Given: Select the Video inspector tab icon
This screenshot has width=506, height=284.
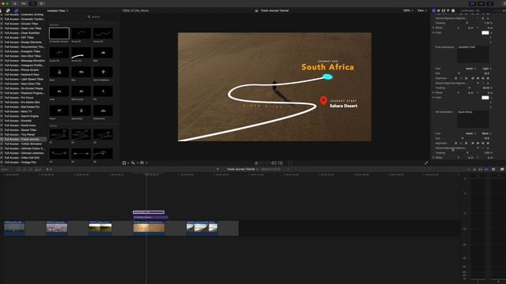Looking at the screenshot, I should 444,10.
